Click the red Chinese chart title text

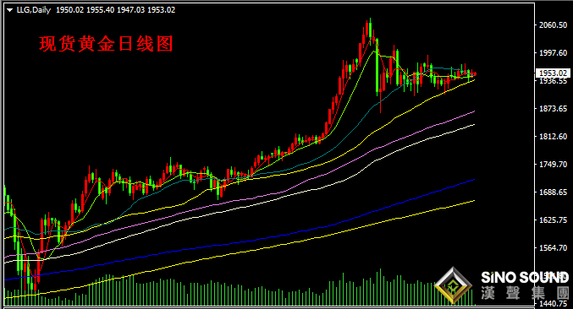(106, 44)
